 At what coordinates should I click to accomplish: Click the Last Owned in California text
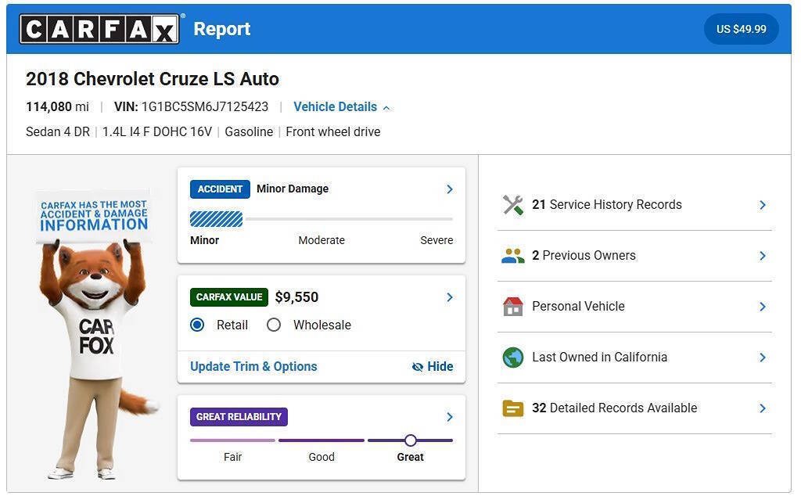(x=600, y=357)
